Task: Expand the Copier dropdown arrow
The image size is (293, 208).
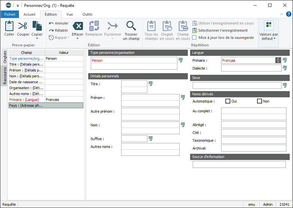Action: pos(37,39)
